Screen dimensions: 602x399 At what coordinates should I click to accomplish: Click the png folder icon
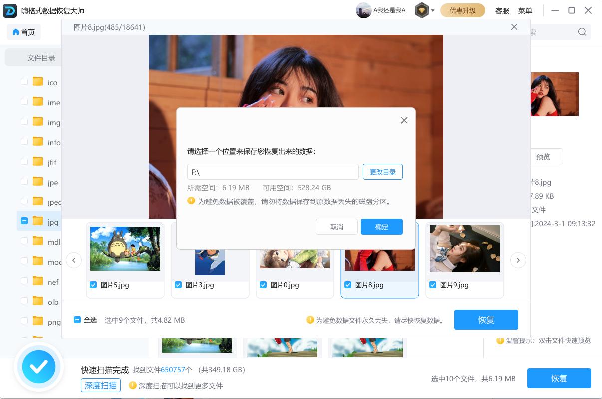(x=38, y=321)
